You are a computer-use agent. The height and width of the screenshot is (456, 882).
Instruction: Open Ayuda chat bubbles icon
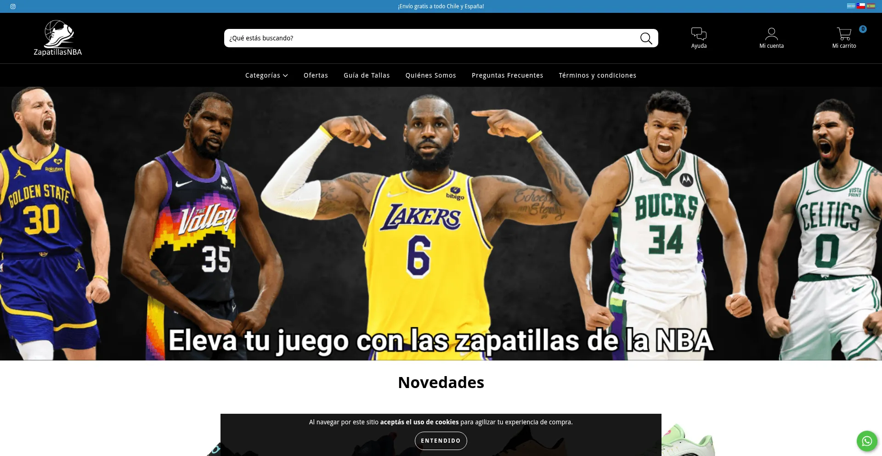pos(699,34)
